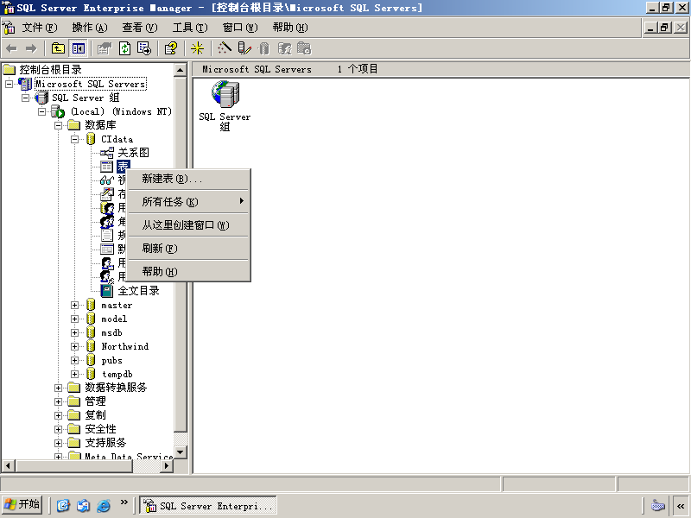This screenshot has height=518, width=691.
Task: Collapse the (local) (Windows NT) node
Action: tap(41, 111)
